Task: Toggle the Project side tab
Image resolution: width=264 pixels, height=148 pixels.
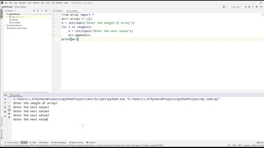Action: [2, 13]
